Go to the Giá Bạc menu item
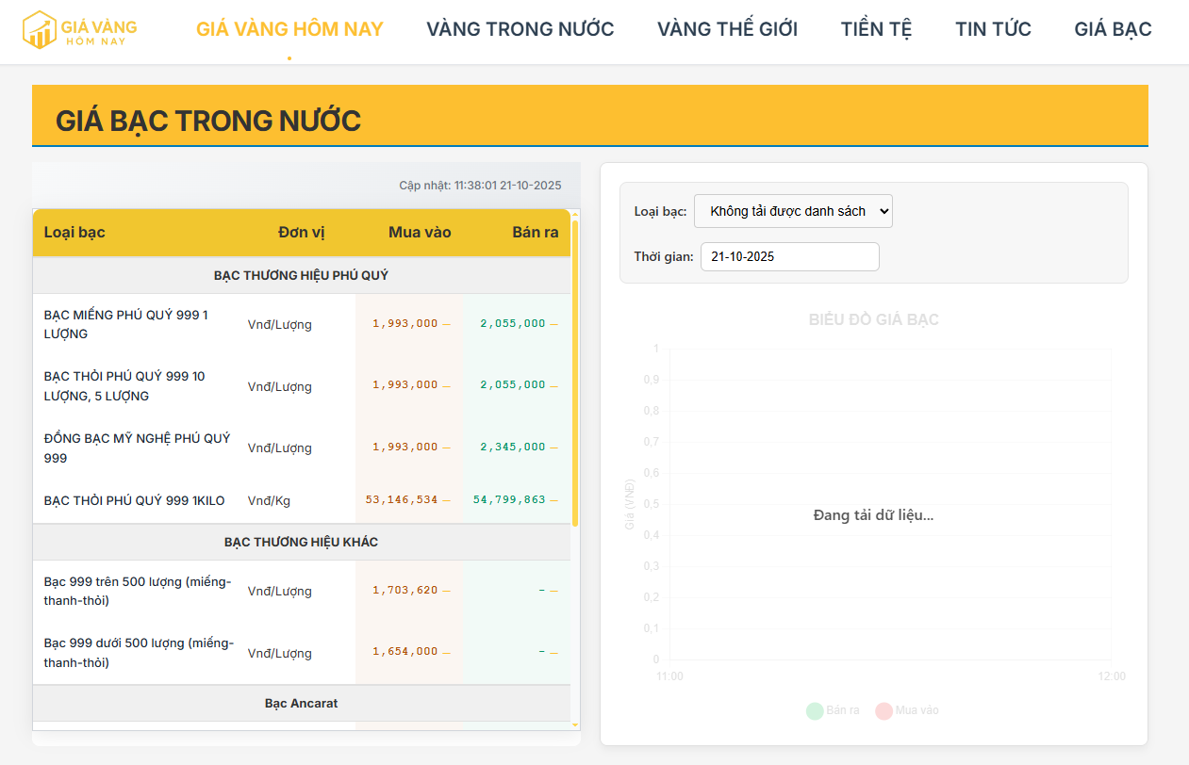The width and height of the screenshot is (1189, 765). point(1113,29)
